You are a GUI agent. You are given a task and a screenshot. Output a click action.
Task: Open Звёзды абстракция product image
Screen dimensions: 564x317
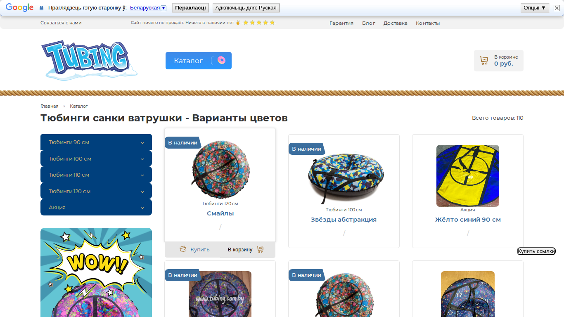(x=344, y=175)
